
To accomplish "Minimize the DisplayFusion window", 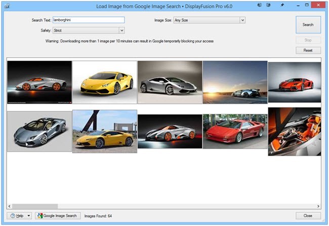I will coord(298,5).
